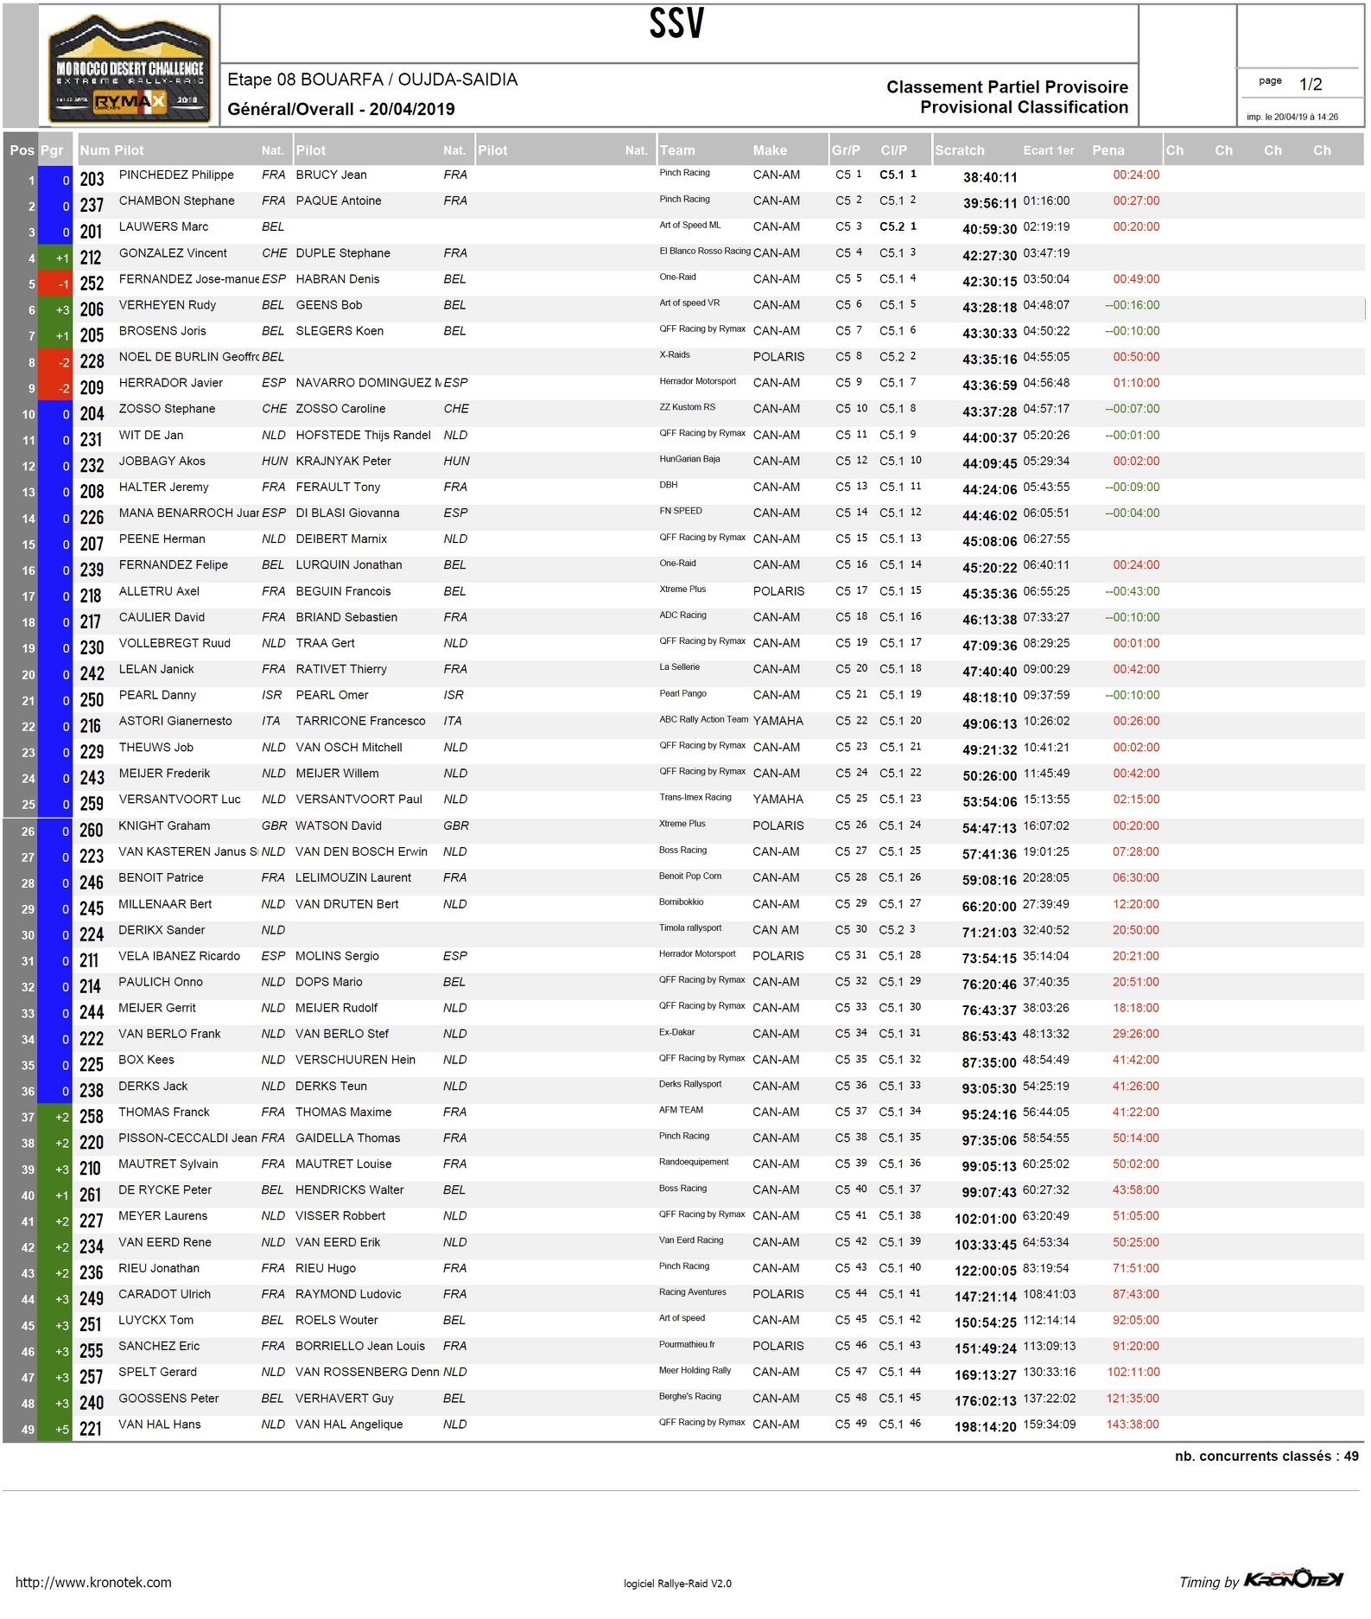Click the Général/Overall - 20/04/2019 label

coord(341,109)
